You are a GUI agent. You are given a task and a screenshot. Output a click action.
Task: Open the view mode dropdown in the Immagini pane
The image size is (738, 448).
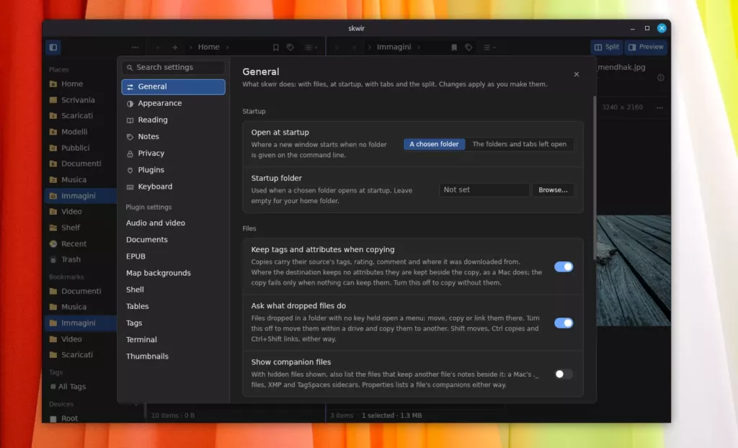[x=489, y=47]
